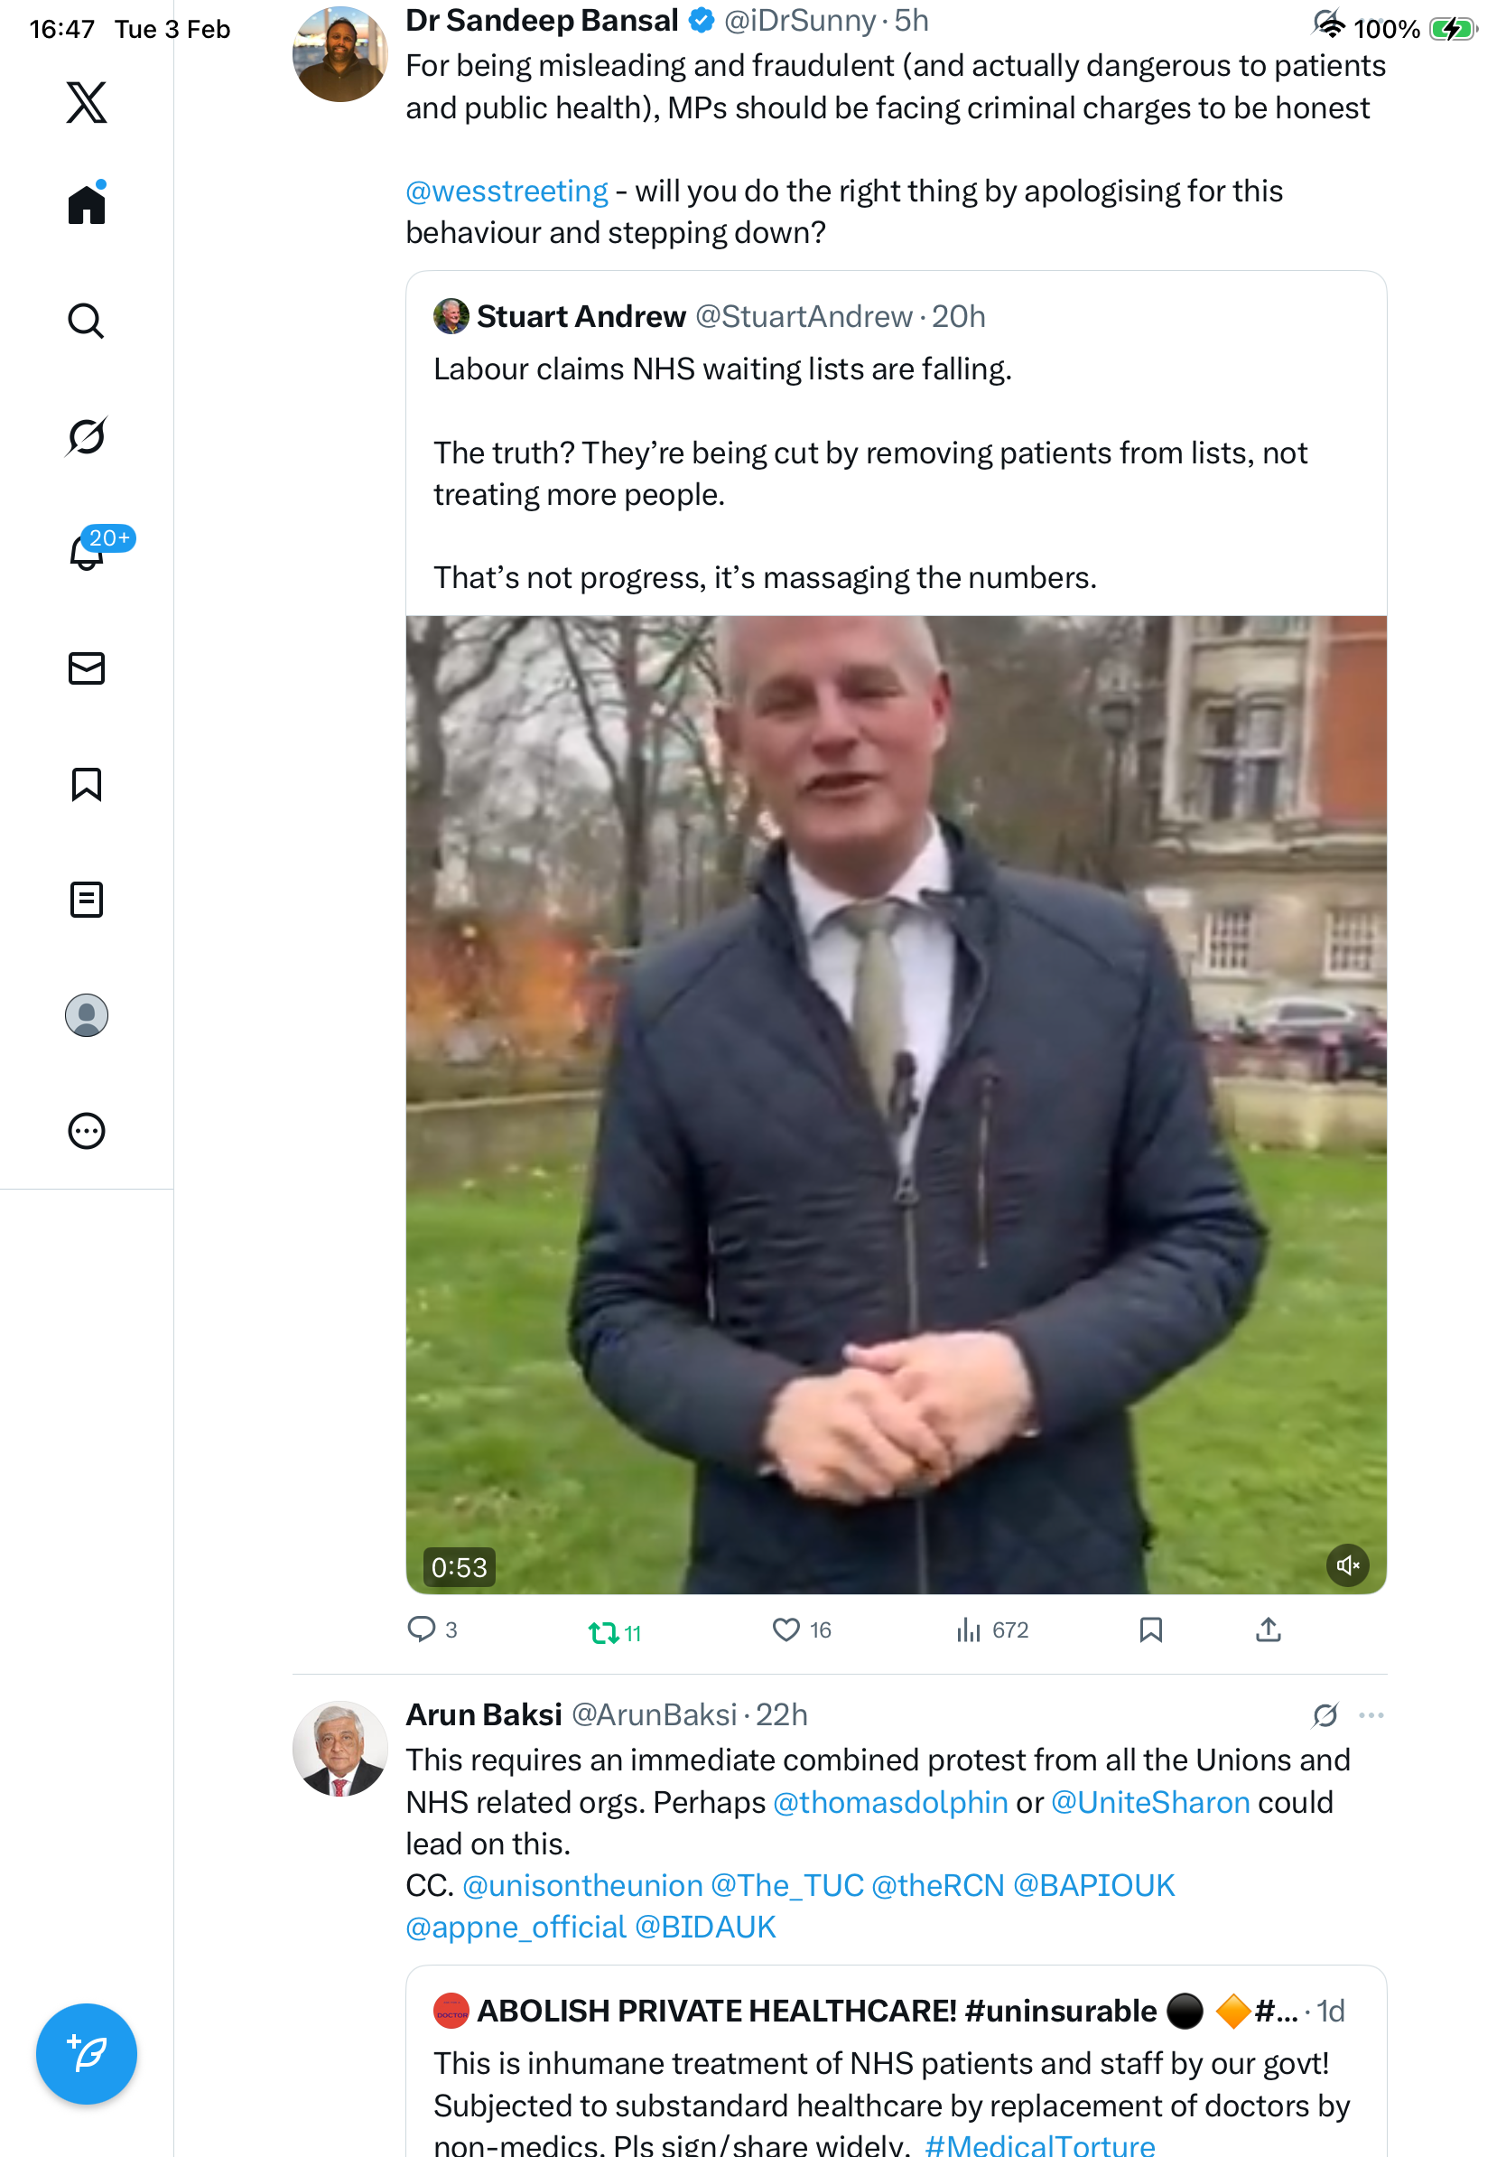Open Grok from the sidebar
The width and height of the screenshot is (1506, 2157).
pyautogui.click(x=87, y=437)
